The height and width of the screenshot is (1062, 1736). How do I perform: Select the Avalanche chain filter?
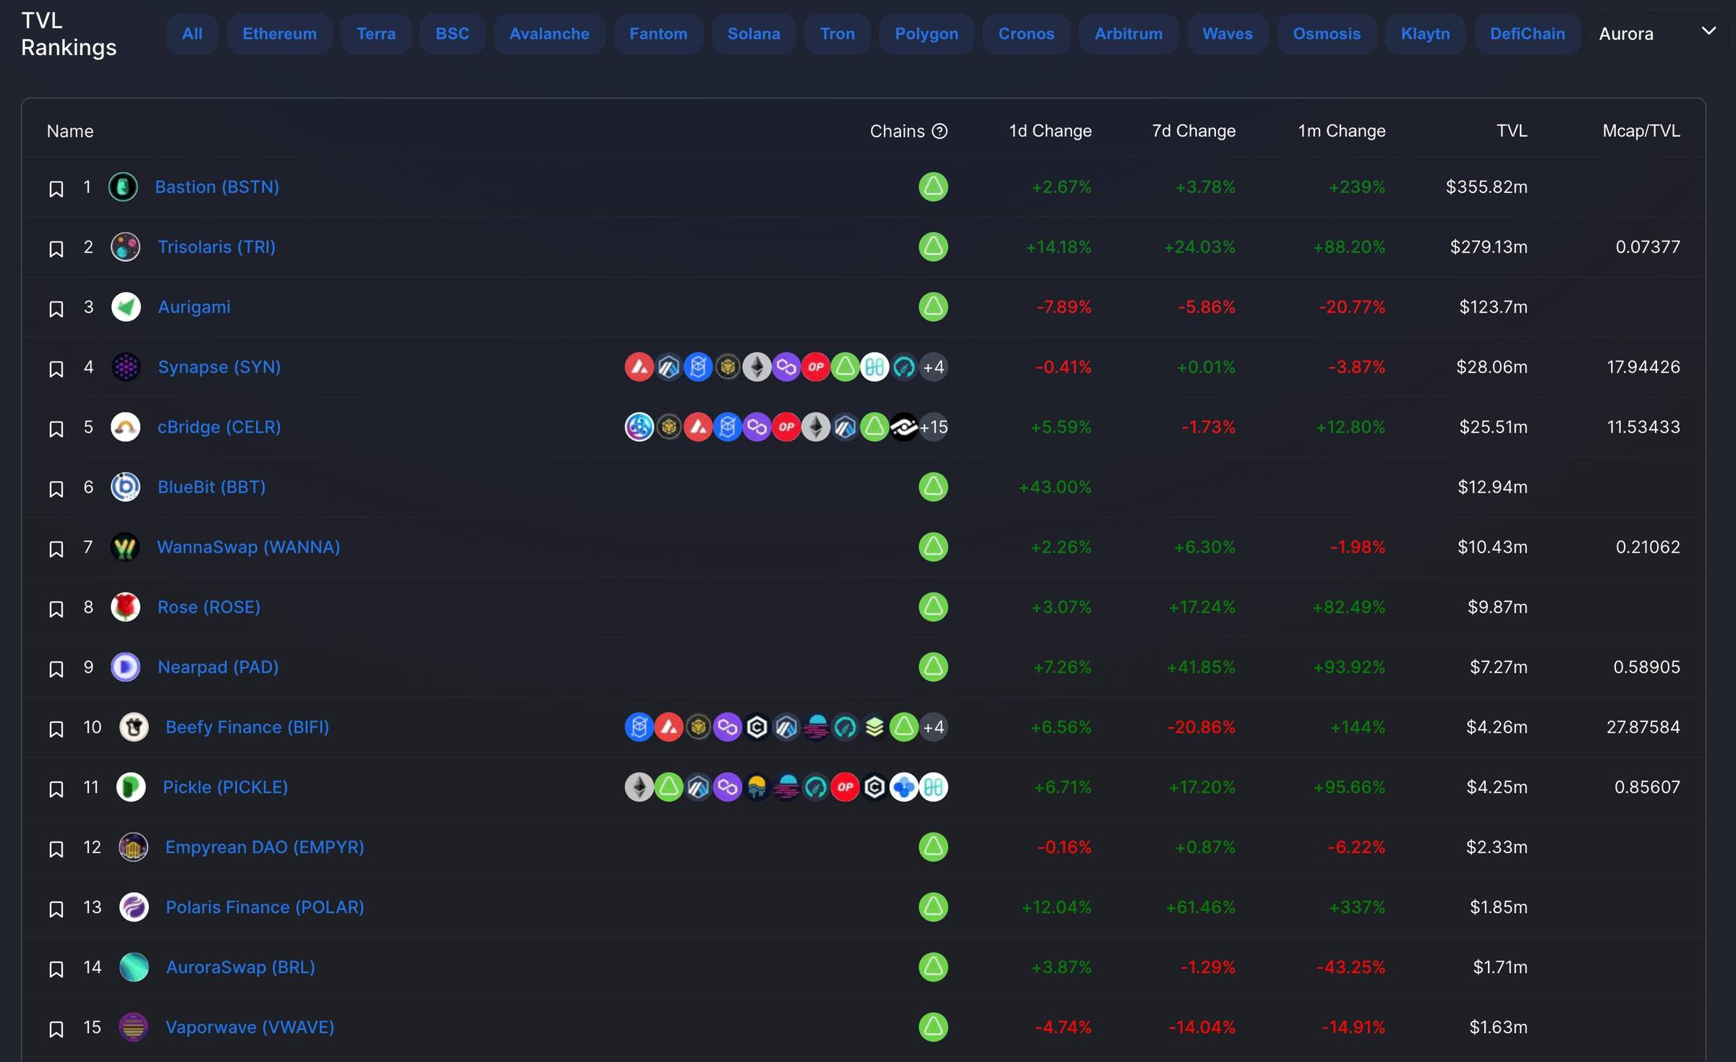549,33
